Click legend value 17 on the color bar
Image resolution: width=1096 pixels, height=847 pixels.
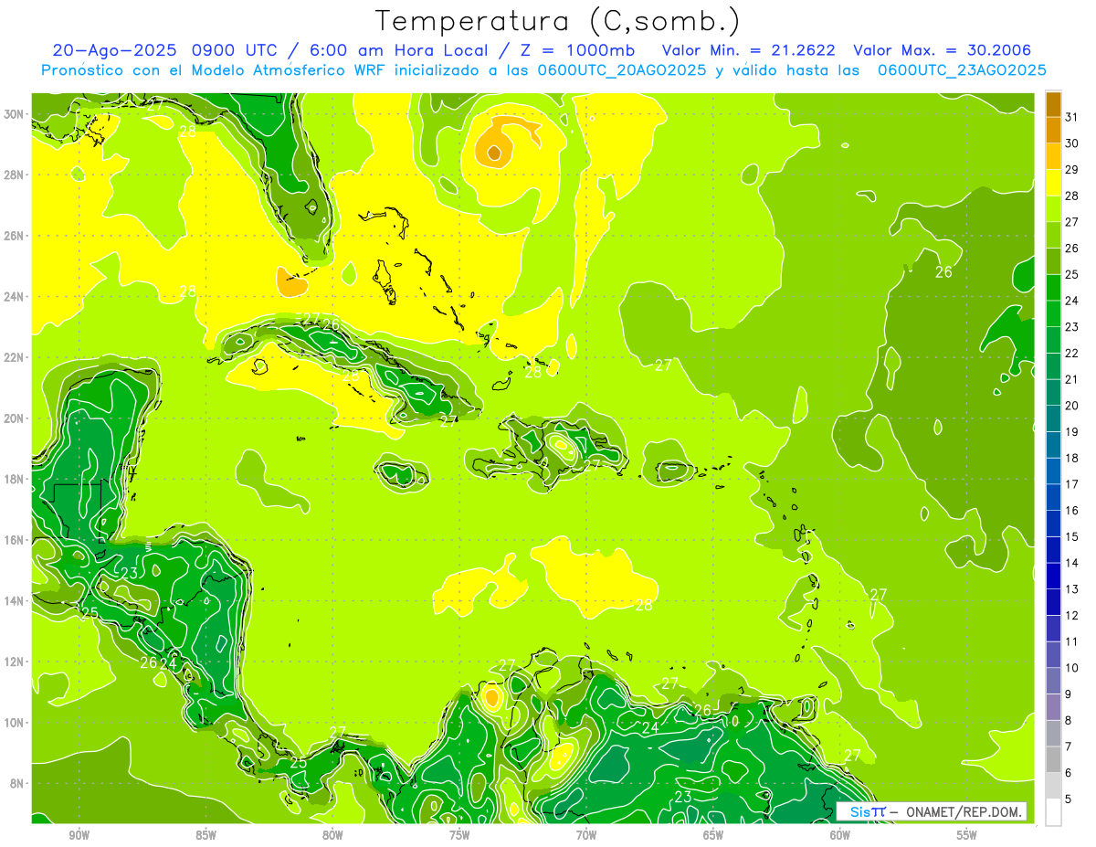[1071, 484]
